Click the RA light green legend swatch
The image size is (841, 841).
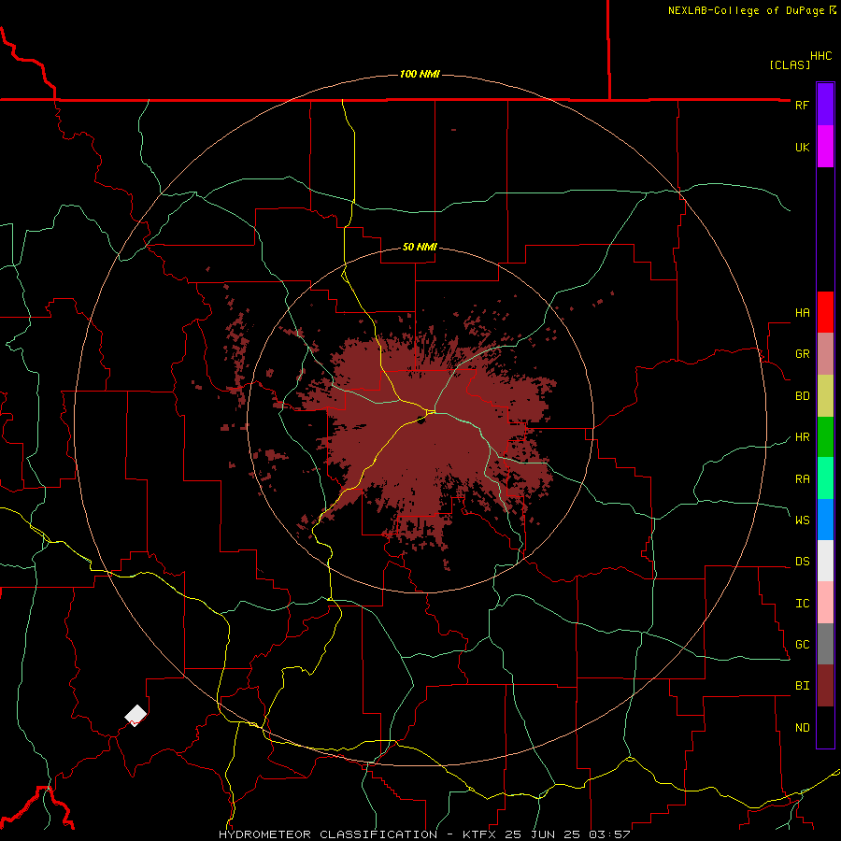tap(825, 478)
